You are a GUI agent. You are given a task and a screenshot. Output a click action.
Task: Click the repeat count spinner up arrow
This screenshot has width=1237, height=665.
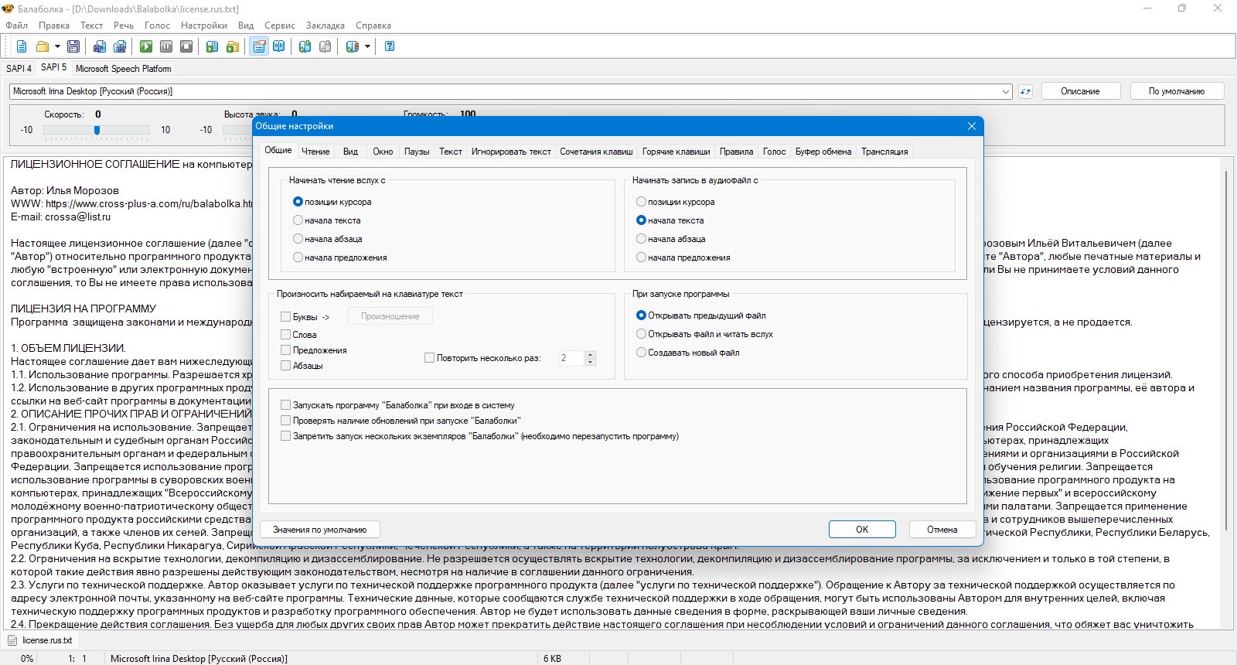pyautogui.click(x=591, y=355)
